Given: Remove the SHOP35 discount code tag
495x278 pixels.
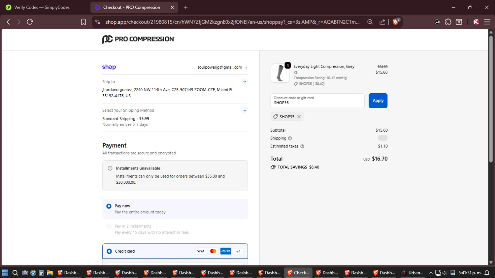Looking at the screenshot, I should [x=299, y=117].
